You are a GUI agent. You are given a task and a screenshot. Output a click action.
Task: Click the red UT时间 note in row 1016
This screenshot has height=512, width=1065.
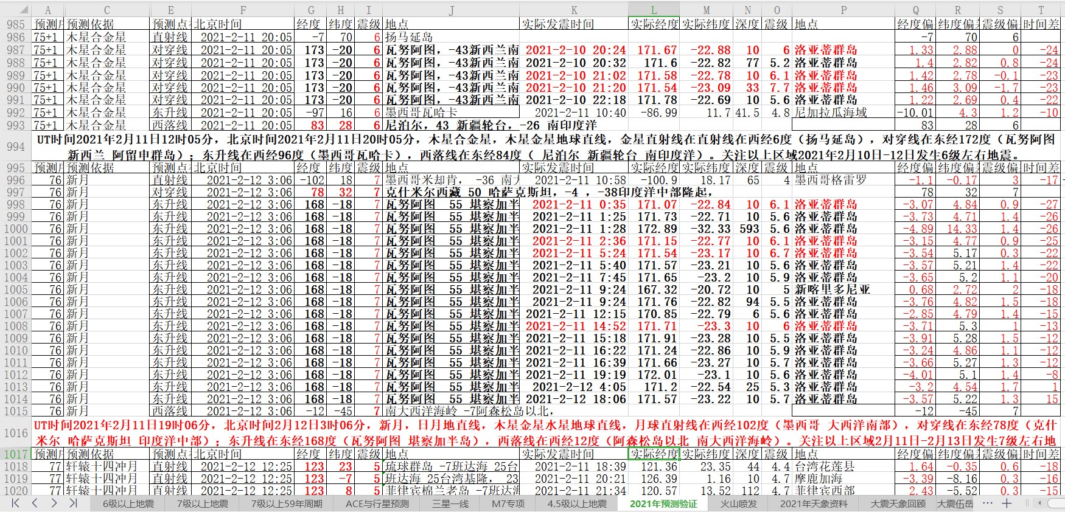545,433
